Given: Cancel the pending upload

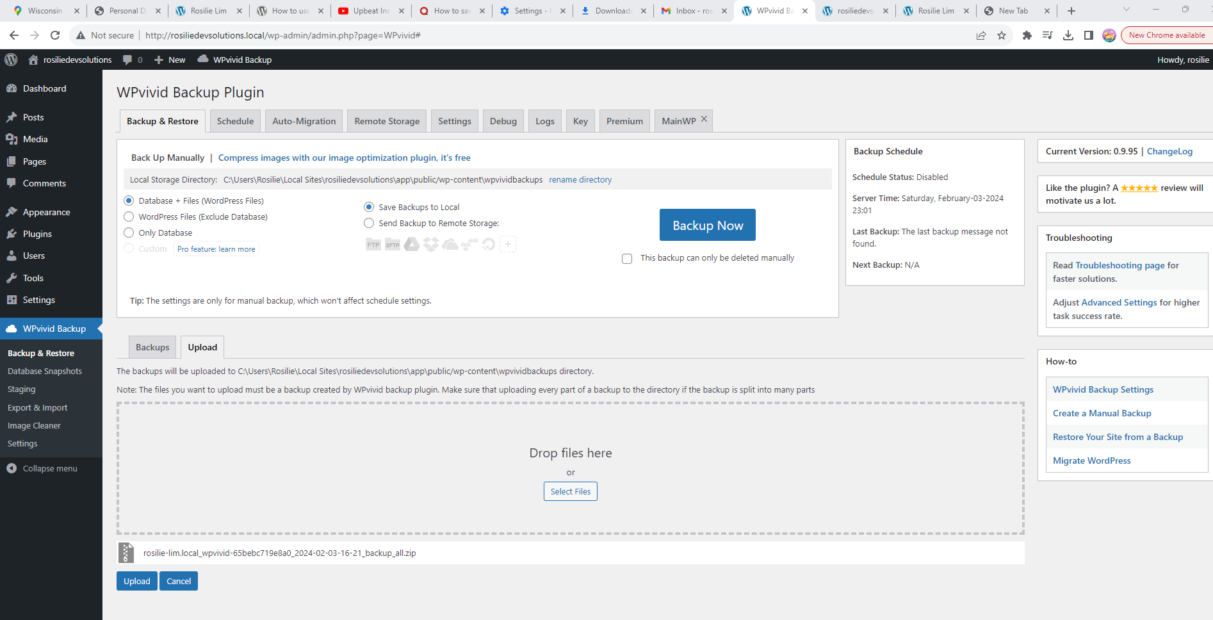Looking at the screenshot, I should point(179,581).
